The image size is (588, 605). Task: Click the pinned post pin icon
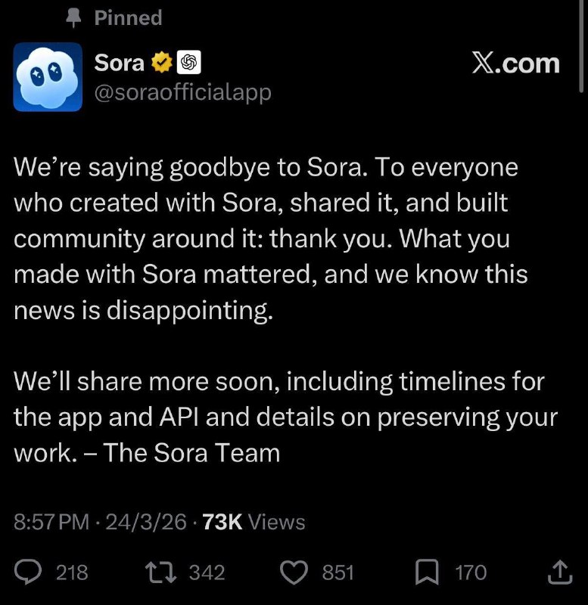tap(73, 17)
